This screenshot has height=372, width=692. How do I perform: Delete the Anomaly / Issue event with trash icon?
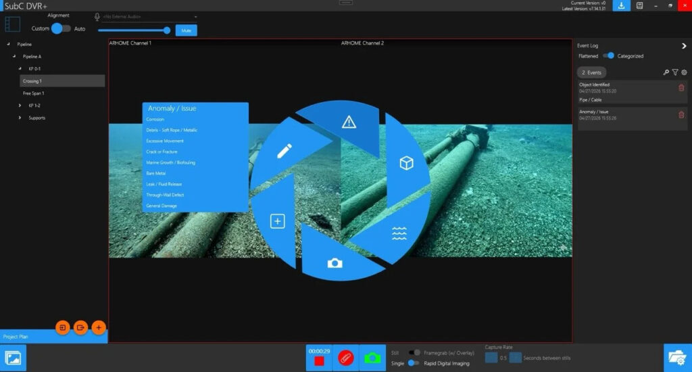(681, 115)
